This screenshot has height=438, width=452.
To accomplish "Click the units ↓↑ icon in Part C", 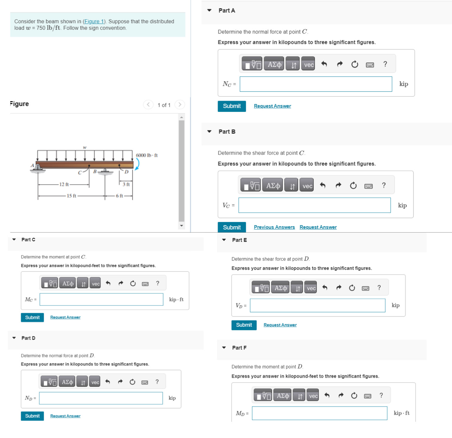I will click(83, 283).
